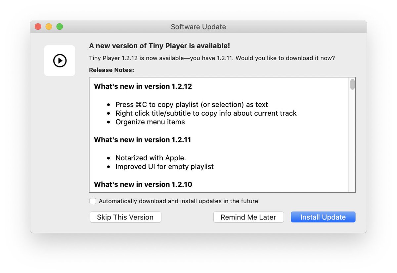Image resolution: width=397 pixels, height=273 pixels.
Task: Click "Improved UI for empty playlist" note
Action: [165, 167]
